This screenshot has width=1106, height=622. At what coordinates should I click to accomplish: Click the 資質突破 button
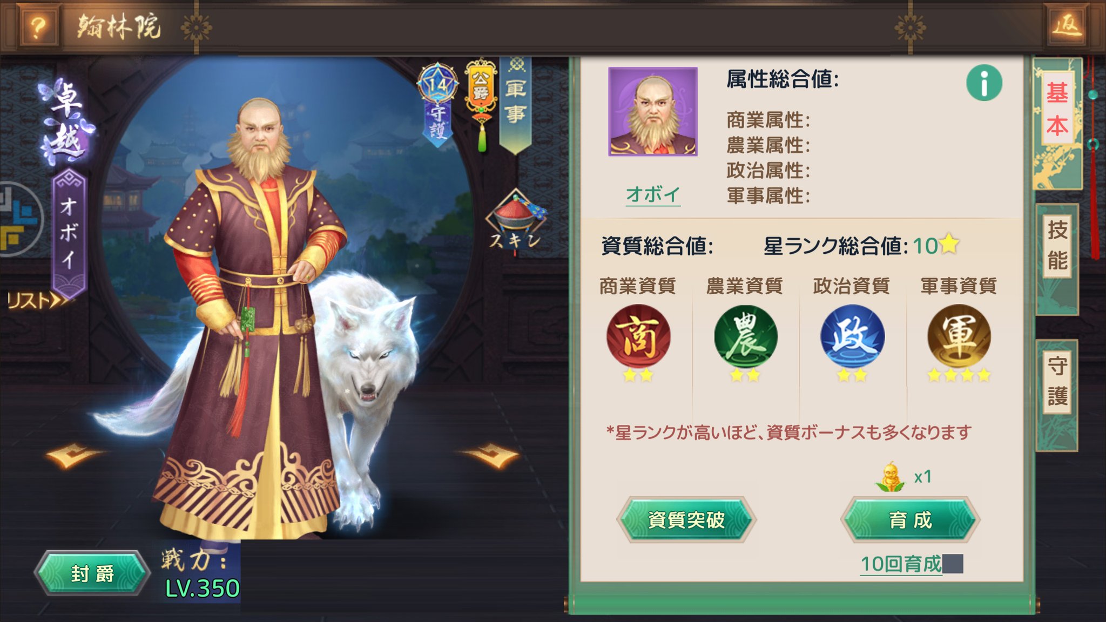point(686,519)
